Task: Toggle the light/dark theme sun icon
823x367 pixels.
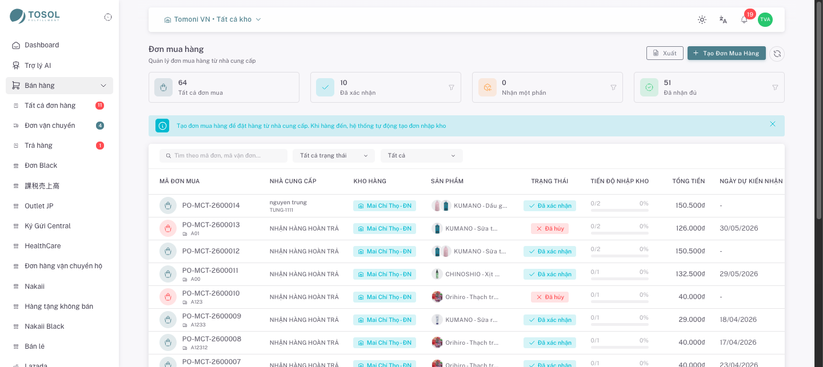Action: pos(702,19)
